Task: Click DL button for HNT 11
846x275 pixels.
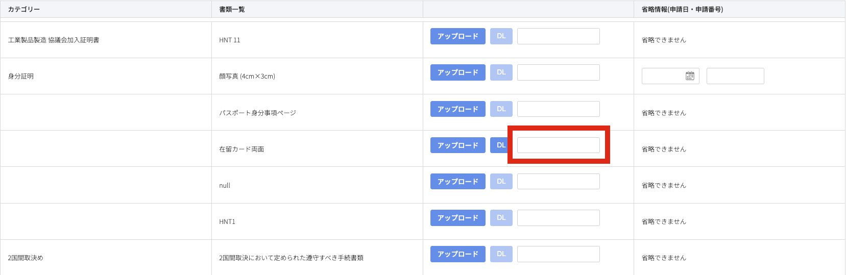Action: pos(501,36)
